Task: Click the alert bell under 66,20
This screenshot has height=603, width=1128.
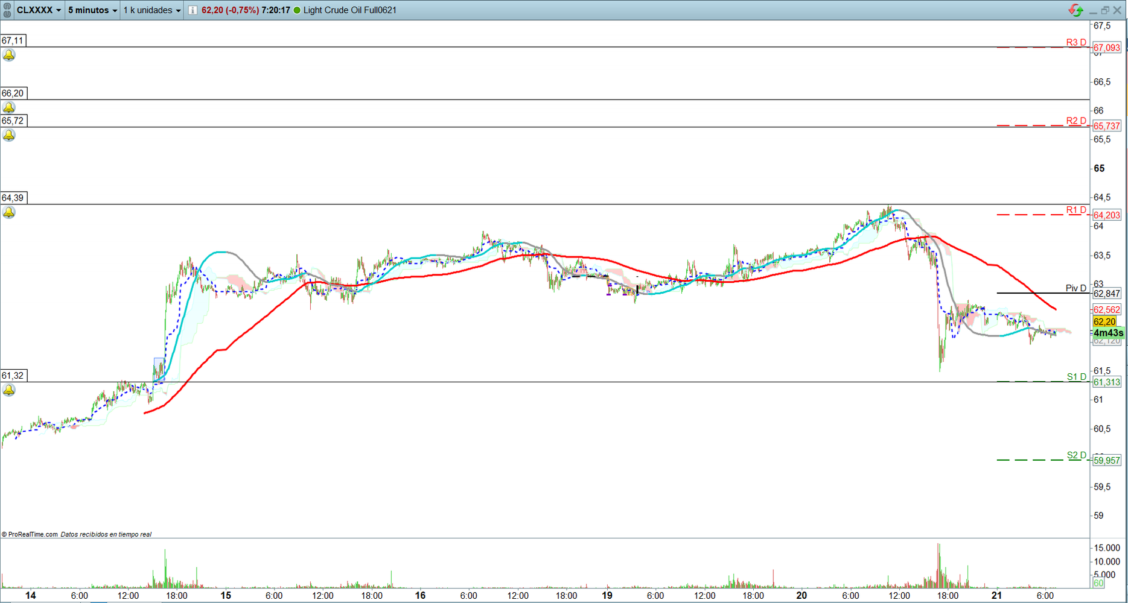Action: pos(9,108)
